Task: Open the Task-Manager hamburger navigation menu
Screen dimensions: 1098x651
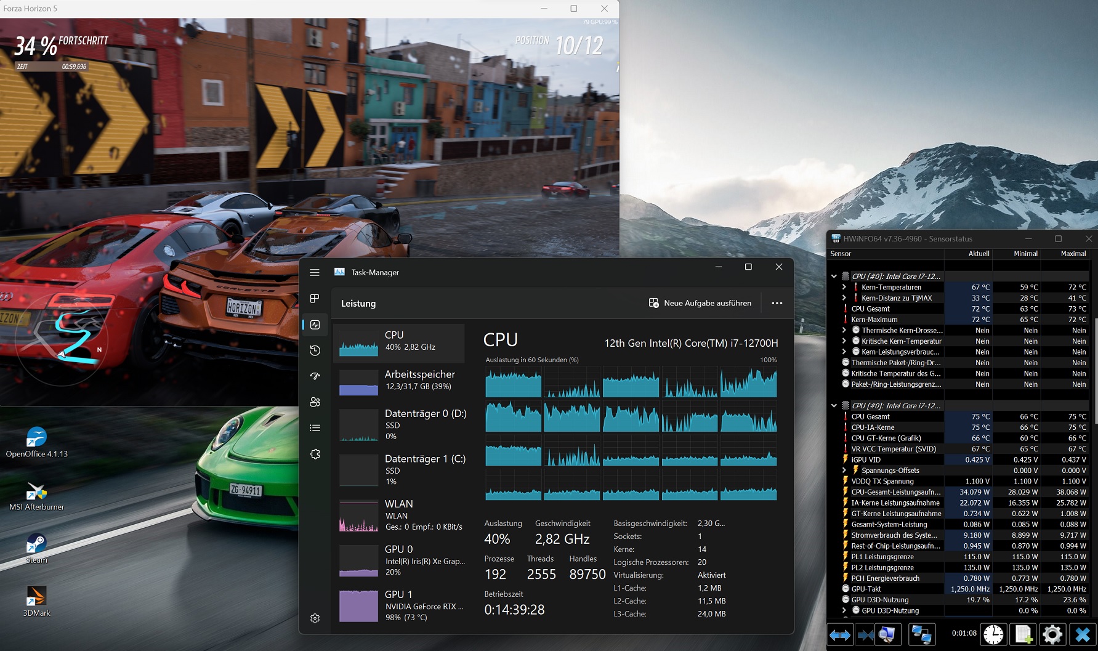Action: (315, 272)
